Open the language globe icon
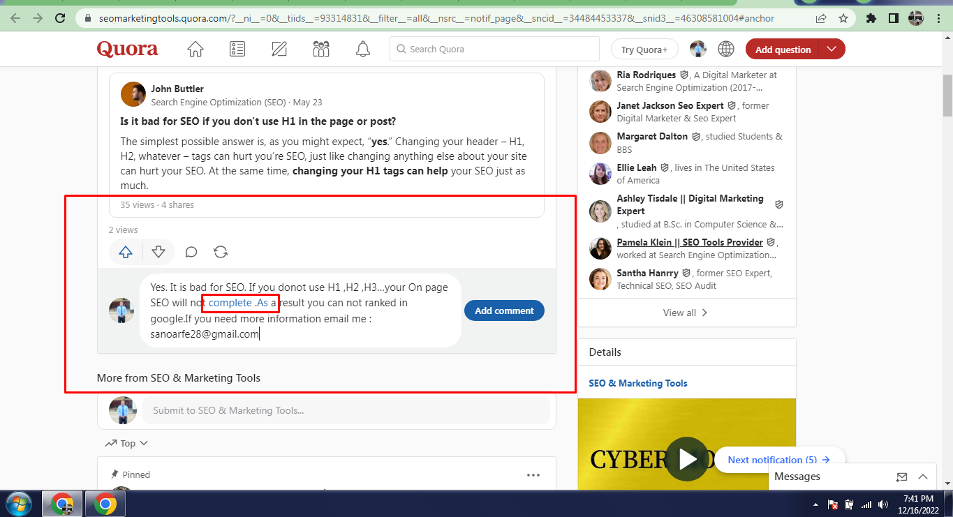This screenshot has width=953, height=517. click(x=726, y=49)
